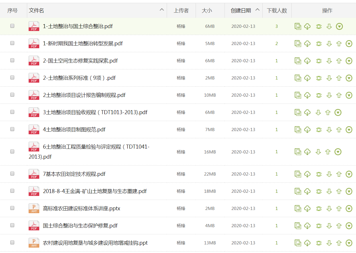Click up arrow for 3土地整治项目验收规程 row

[x=328, y=112]
